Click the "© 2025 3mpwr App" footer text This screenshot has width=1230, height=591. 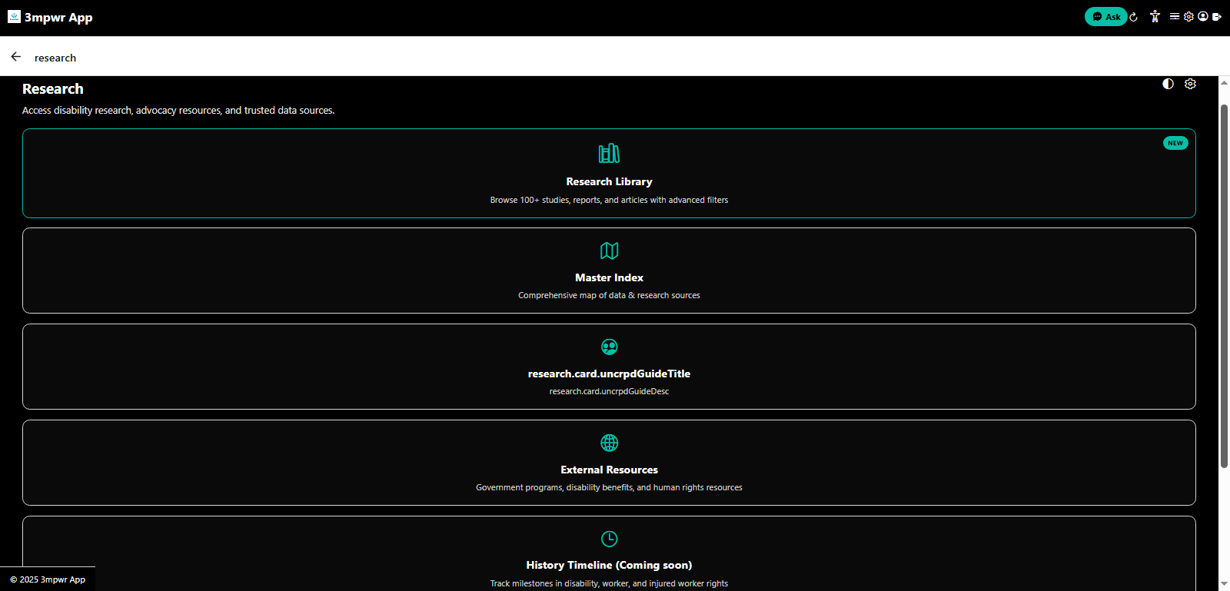click(48, 579)
